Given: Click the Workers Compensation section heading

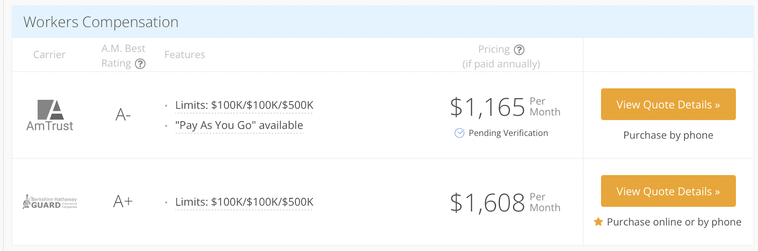Looking at the screenshot, I should click(x=101, y=22).
